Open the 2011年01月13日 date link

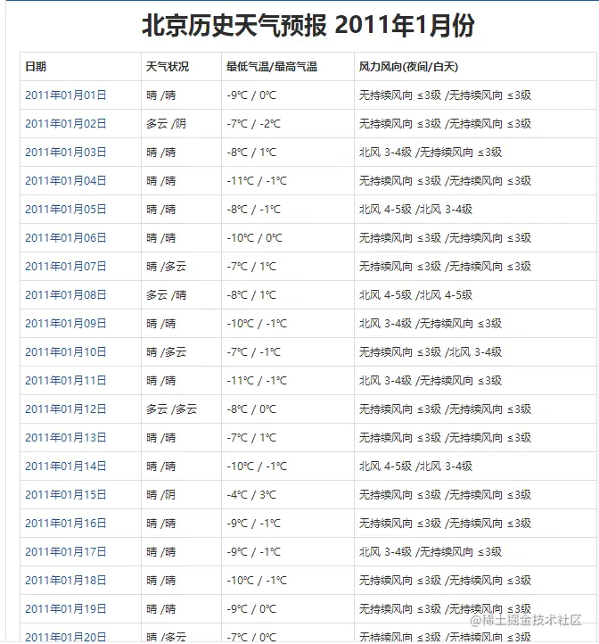[x=66, y=438]
